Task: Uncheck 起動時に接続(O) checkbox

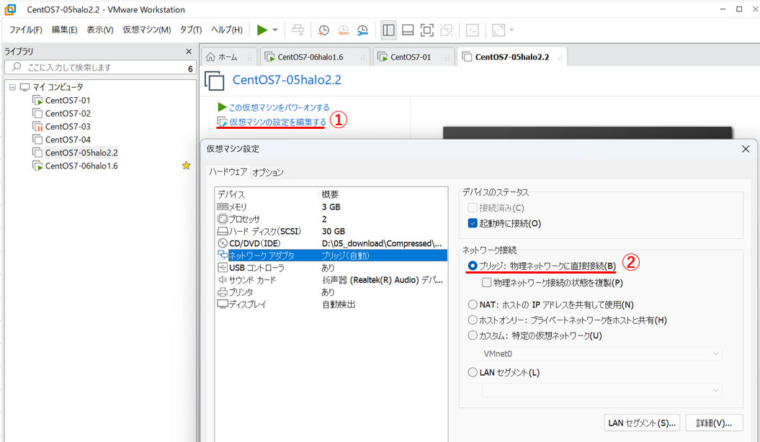Action: pyautogui.click(x=473, y=223)
